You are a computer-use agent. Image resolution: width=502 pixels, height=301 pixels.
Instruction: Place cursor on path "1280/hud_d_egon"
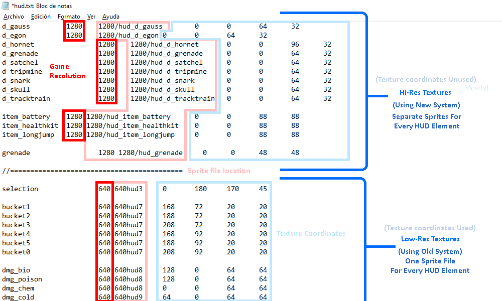(129, 35)
